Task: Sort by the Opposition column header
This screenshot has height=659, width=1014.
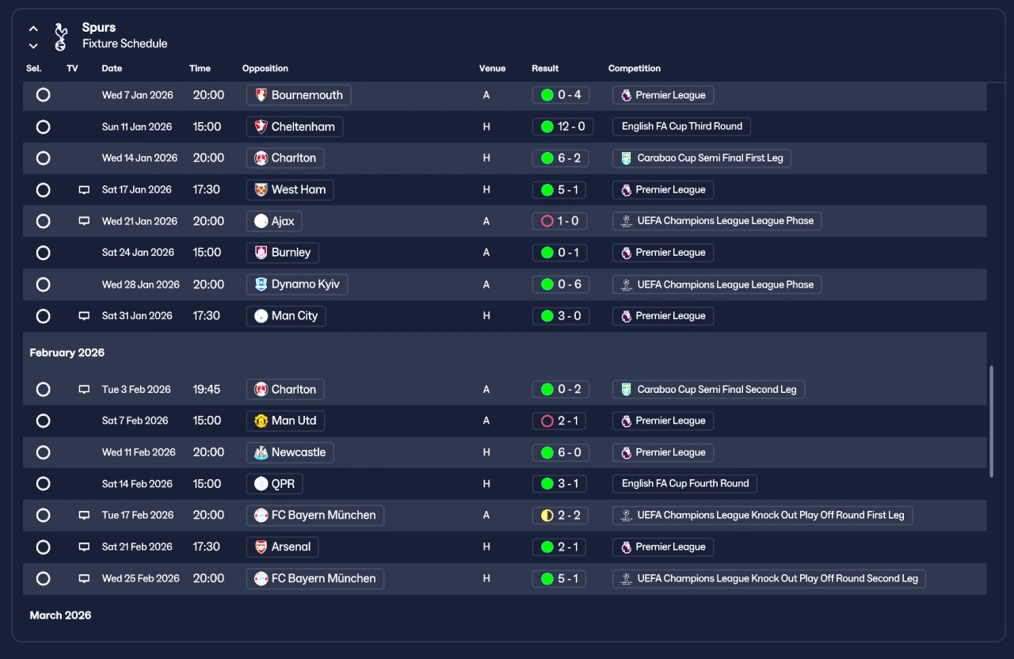Action: 265,69
